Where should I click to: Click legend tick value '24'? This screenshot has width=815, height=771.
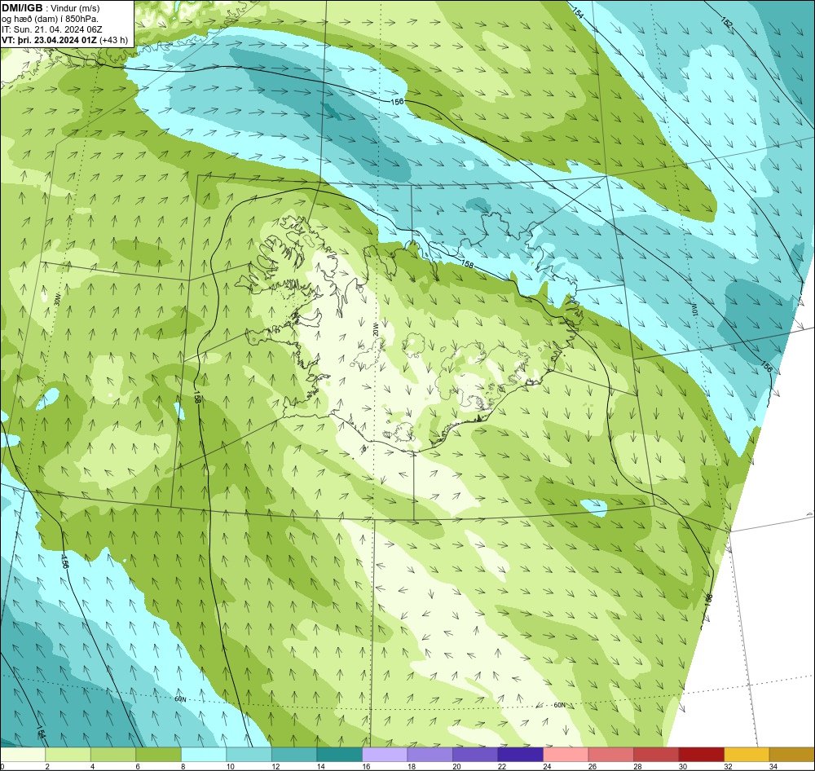pos(548,766)
